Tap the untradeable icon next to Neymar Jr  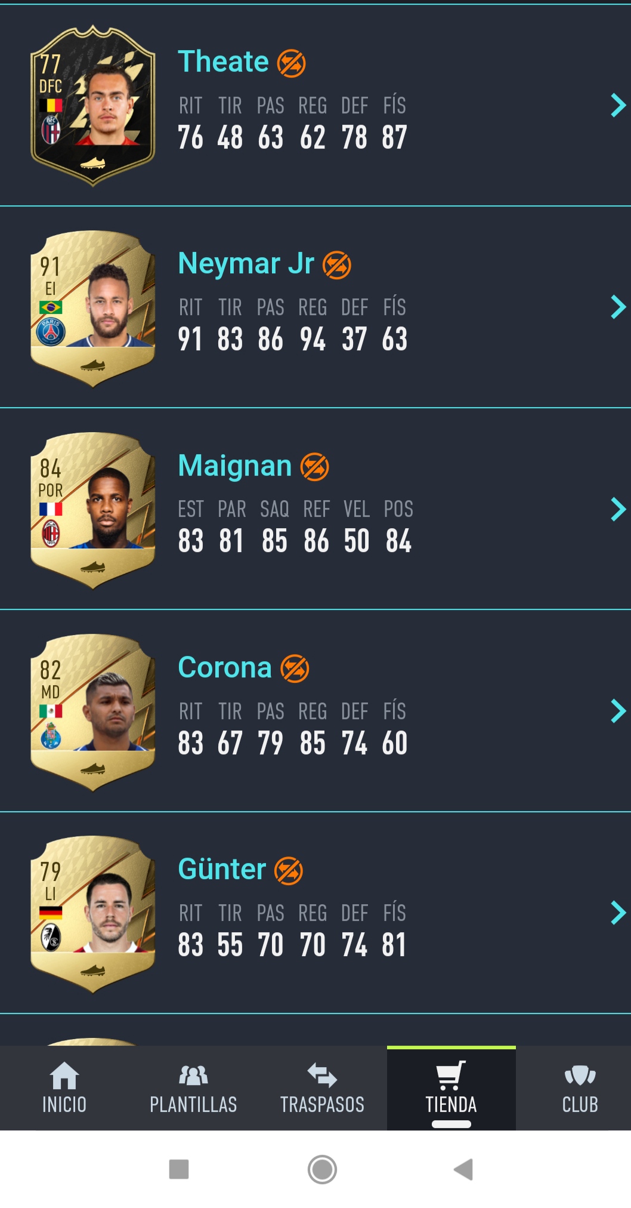337,265
